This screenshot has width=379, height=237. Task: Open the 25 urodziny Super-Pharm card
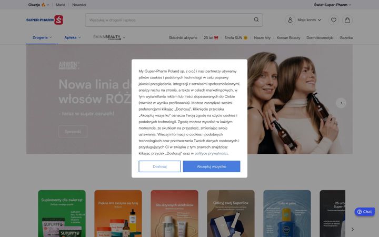(333, 213)
